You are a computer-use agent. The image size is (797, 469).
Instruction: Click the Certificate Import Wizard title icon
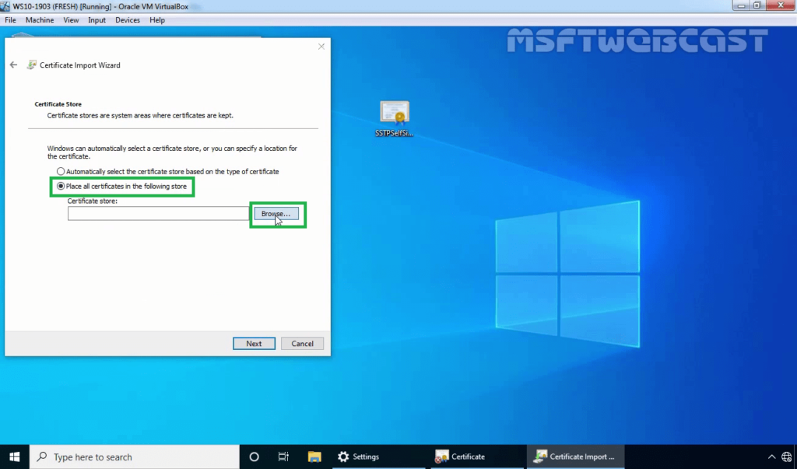31,65
